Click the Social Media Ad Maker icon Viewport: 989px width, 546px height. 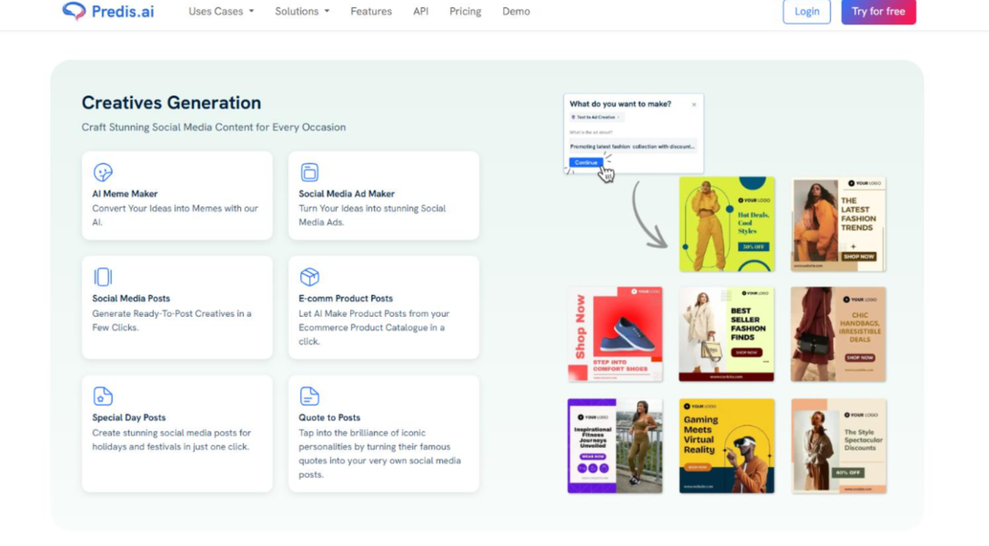point(310,172)
